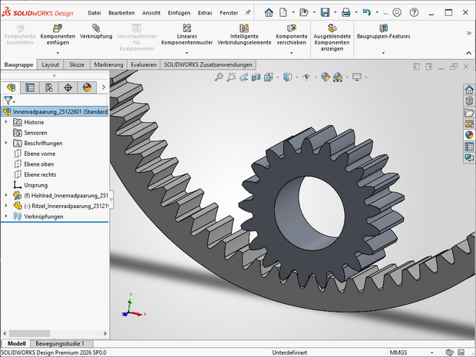Toggle the Hide/Show Items eye icon
Viewport: 476px width, 357px height.
[x=306, y=77]
